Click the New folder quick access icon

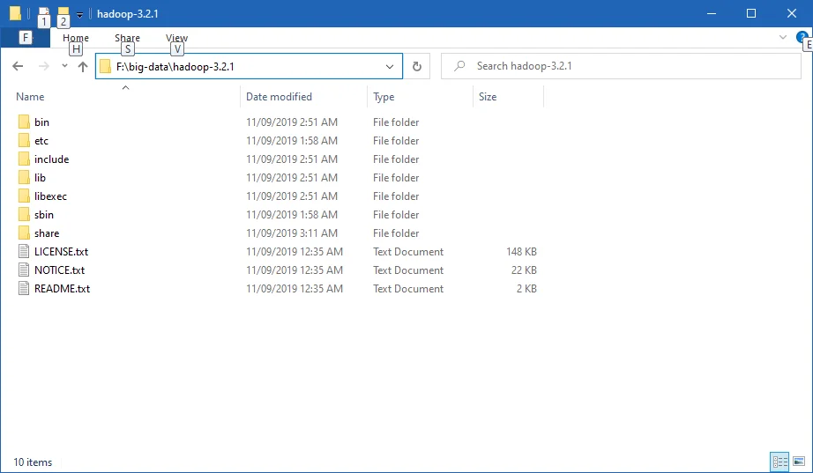63,13
